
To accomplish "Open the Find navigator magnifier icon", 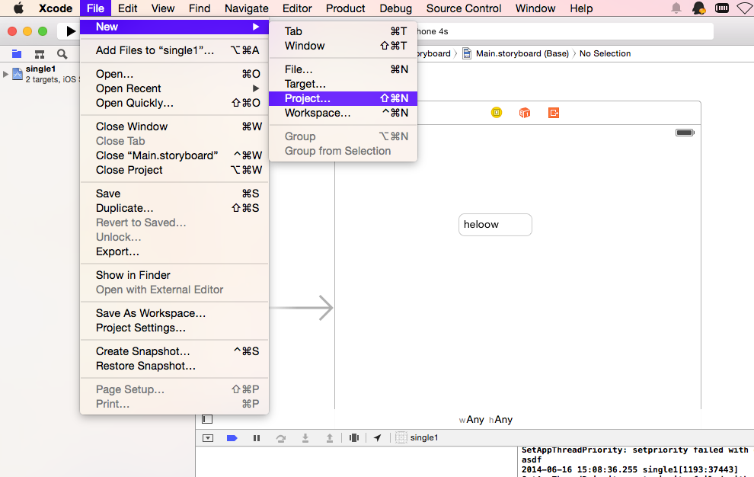I will coord(62,54).
